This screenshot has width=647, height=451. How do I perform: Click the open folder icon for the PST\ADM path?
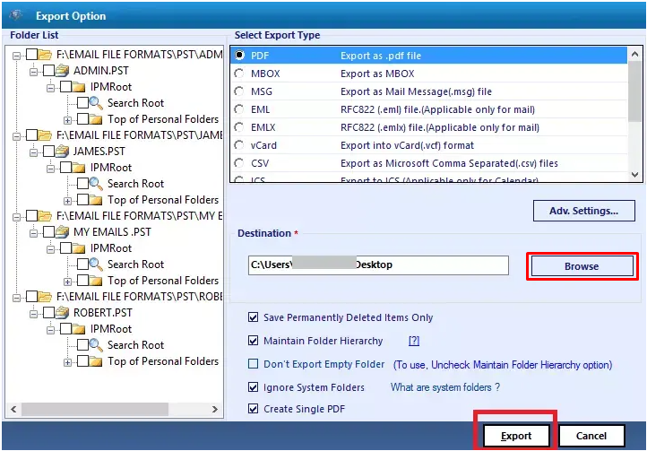(45, 55)
